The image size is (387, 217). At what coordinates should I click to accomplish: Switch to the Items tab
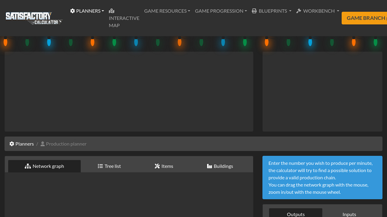[164, 166]
